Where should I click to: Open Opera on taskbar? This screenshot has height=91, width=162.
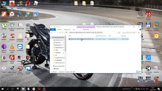[x=39, y=89]
